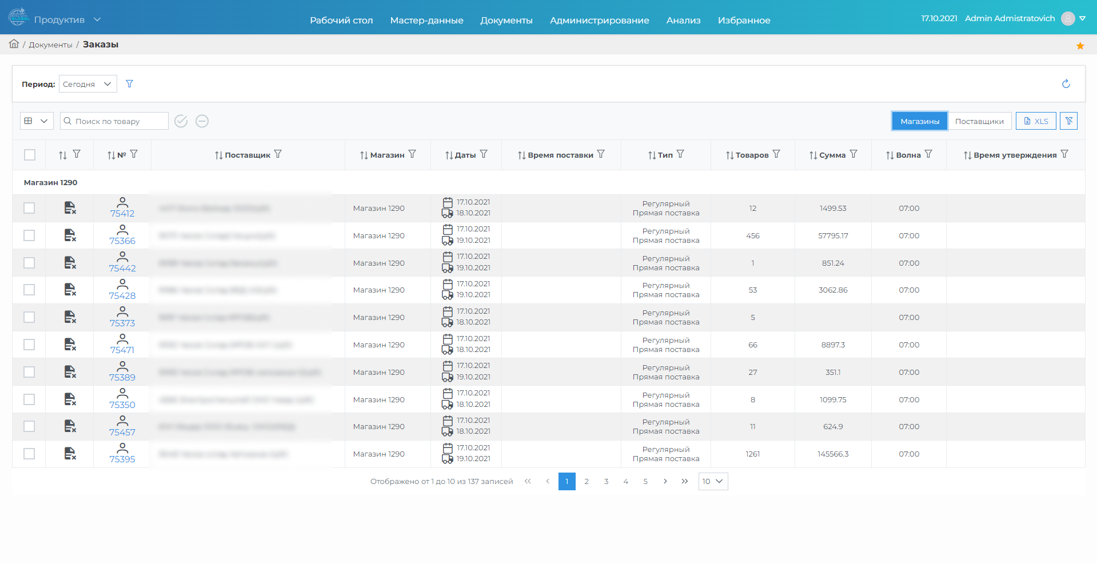Open the table view layout dropdown
Screen dimensions: 1097x564
pos(37,121)
